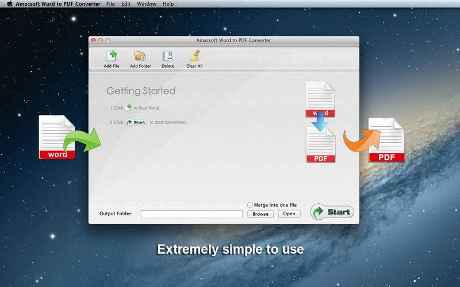Click the Add Folder toolbar icon
This screenshot has height=287, width=460.
(x=140, y=56)
